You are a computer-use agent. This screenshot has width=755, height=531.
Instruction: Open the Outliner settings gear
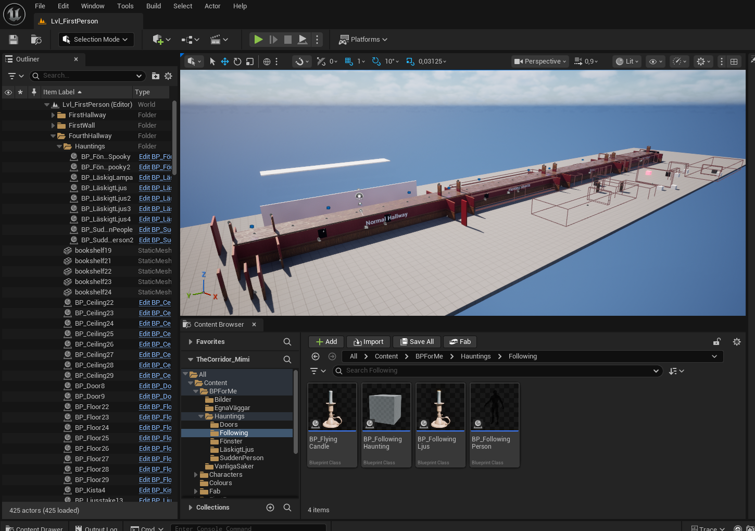point(168,76)
